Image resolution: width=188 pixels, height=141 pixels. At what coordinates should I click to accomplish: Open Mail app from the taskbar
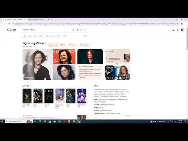tap(55, 121)
